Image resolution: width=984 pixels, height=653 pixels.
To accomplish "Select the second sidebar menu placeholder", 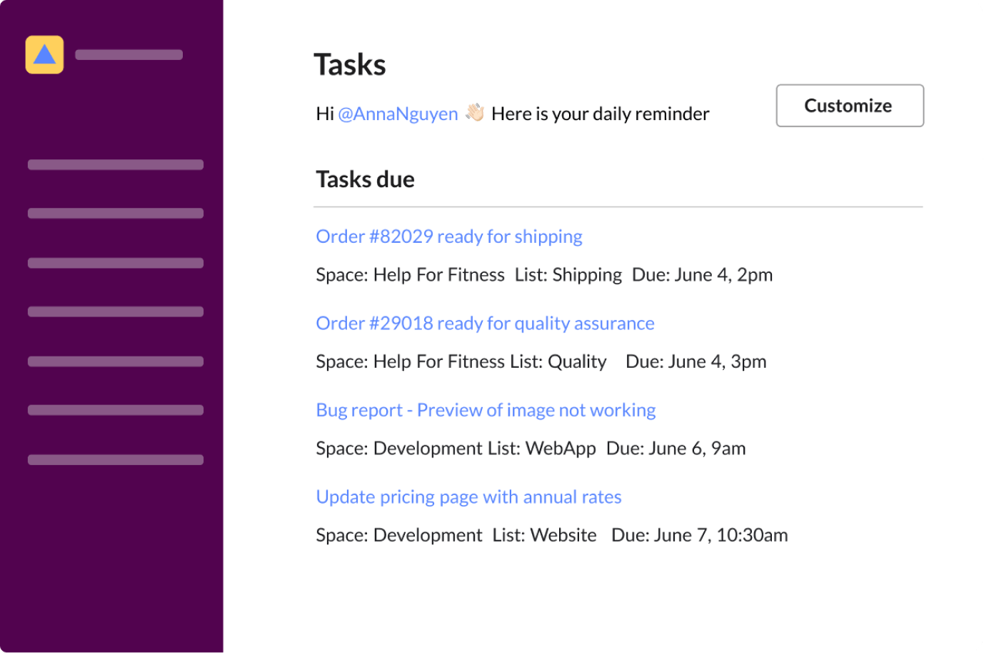I will tap(116, 214).
